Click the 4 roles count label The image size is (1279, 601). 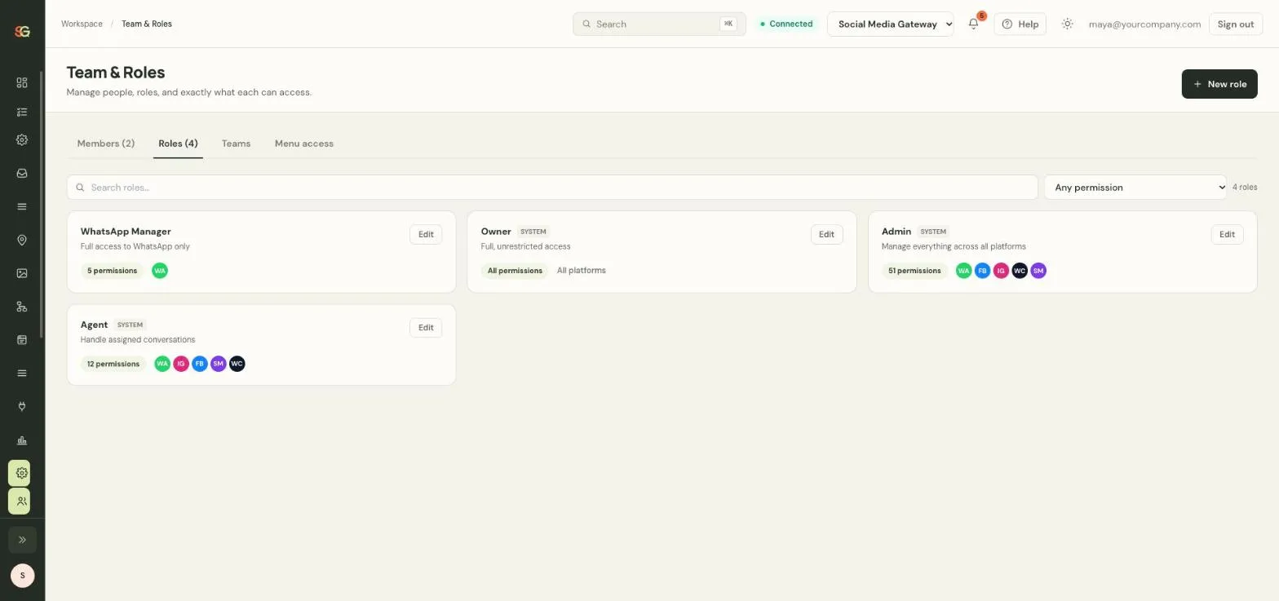point(1245,188)
